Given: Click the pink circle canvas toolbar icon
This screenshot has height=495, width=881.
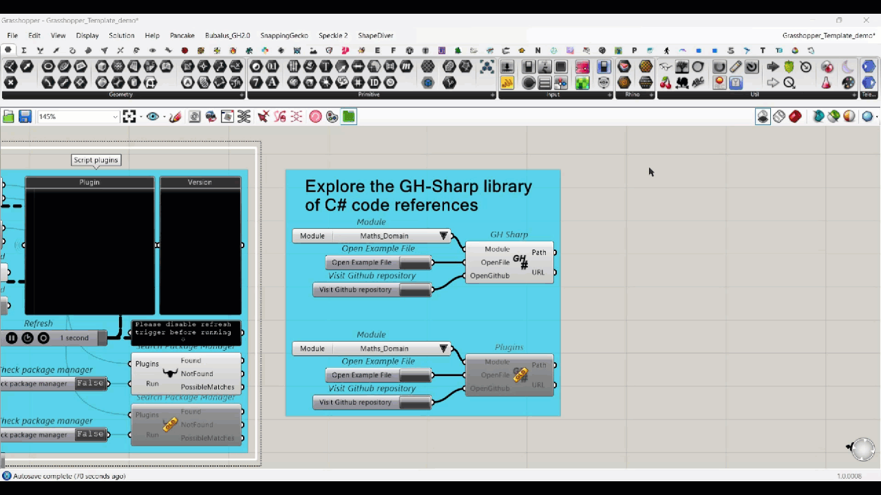Looking at the screenshot, I should [x=315, y=117].
